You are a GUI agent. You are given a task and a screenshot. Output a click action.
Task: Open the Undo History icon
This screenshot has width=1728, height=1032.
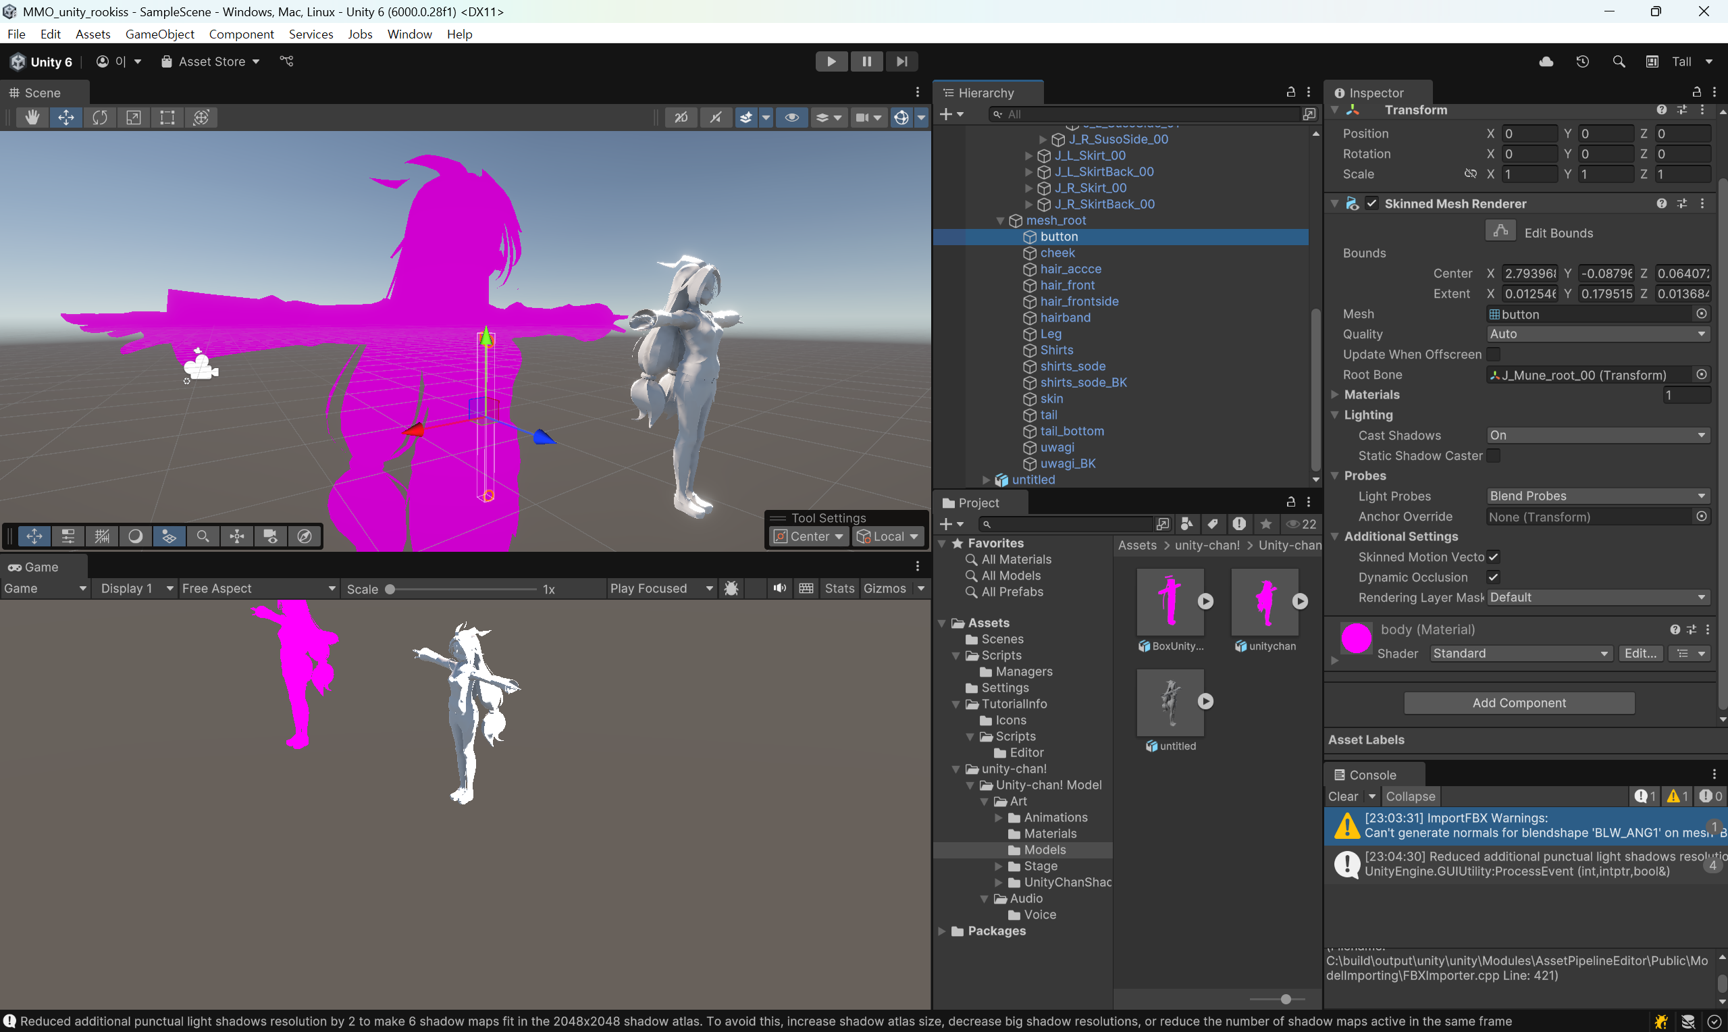[x=1583, y=61]
